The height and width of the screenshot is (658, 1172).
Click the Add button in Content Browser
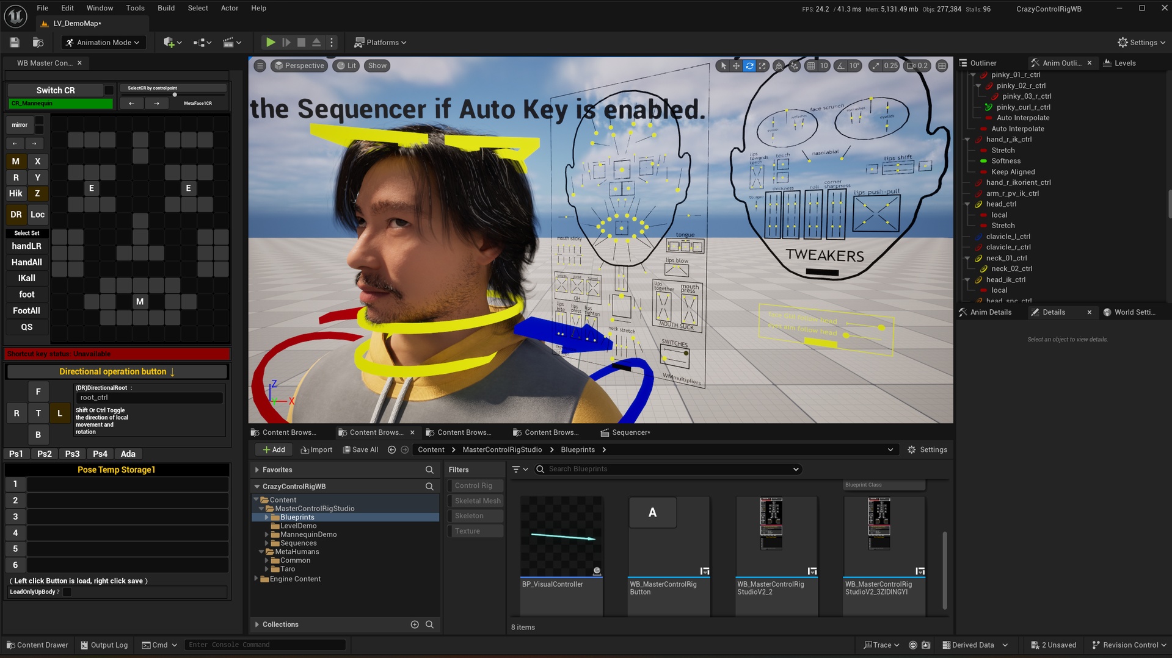[x=273, y=450]
